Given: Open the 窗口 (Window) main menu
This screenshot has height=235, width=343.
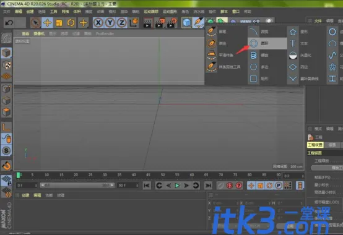Looking at the screenshot, I should [x=236, y=12].
